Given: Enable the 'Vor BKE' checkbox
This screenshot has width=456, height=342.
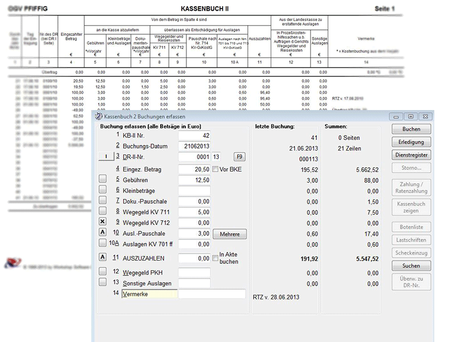Looking at the screenshot, I should click(215, 169).
